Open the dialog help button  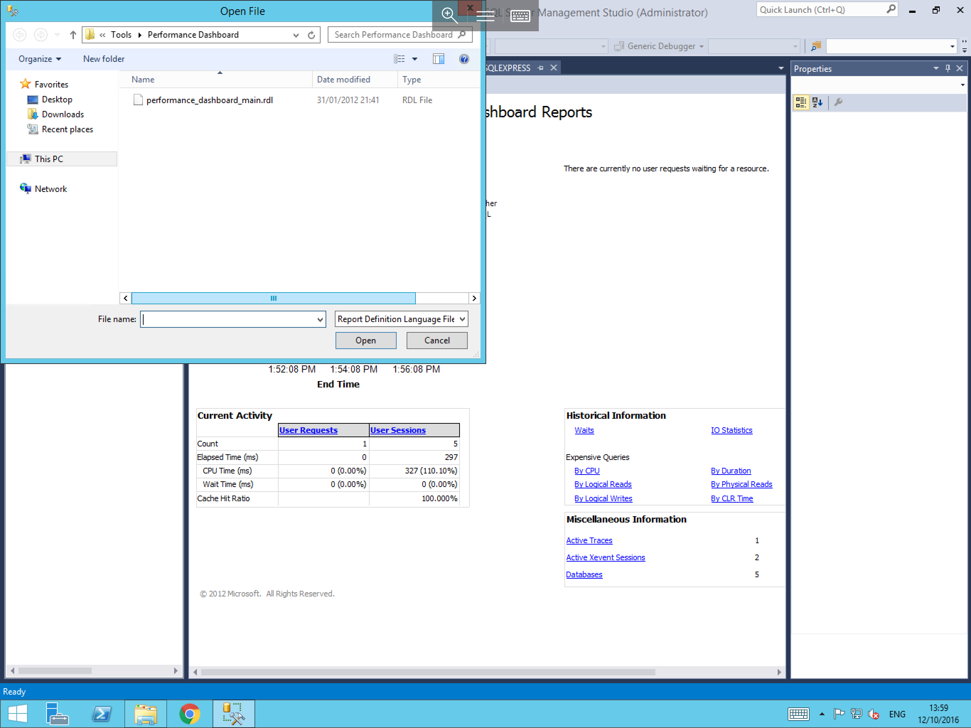464,59
